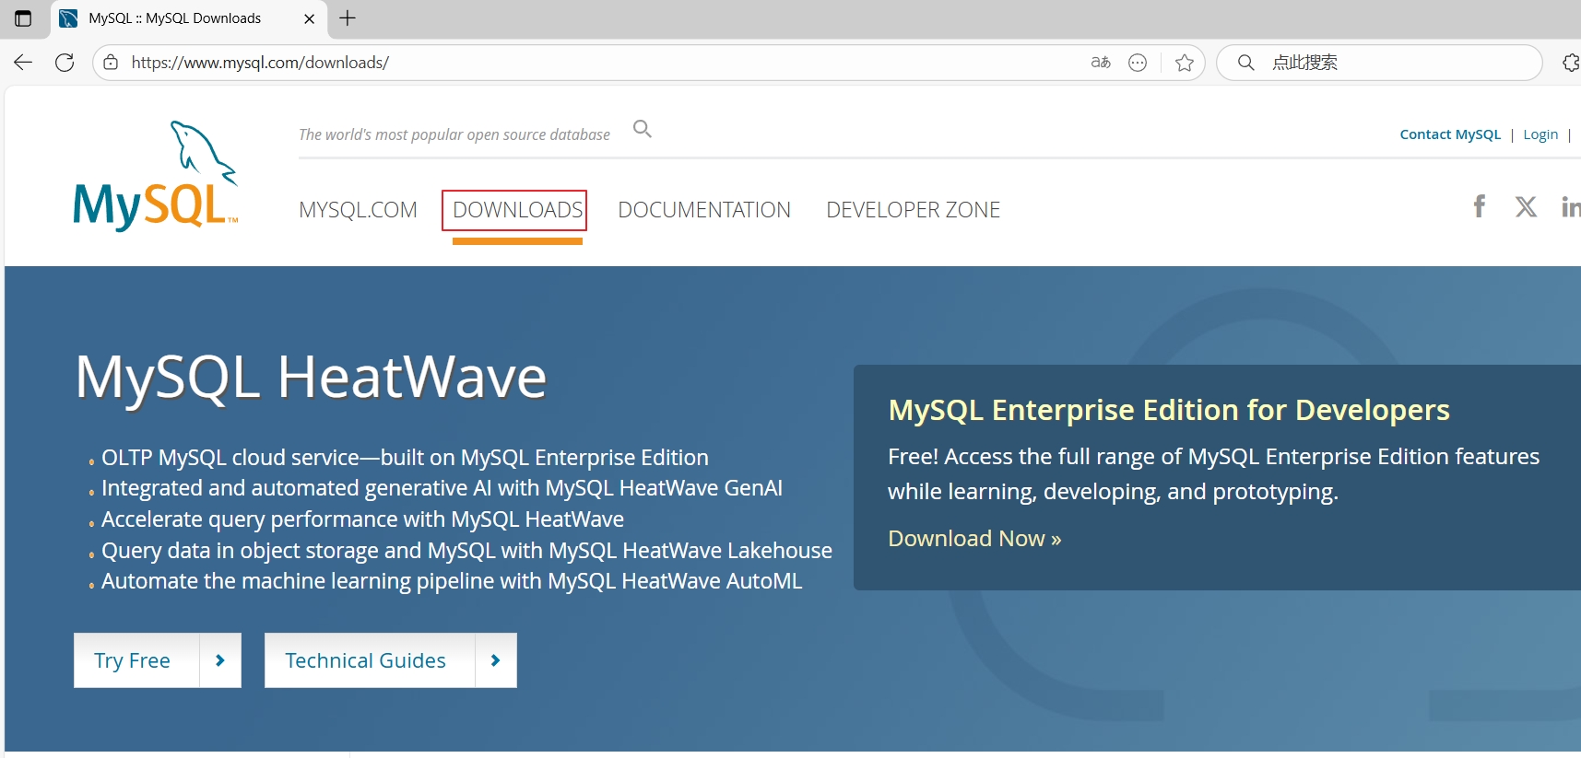1581x758 pixels.
Task: Open a new browser tab
Action: click(x=348, y=18)
